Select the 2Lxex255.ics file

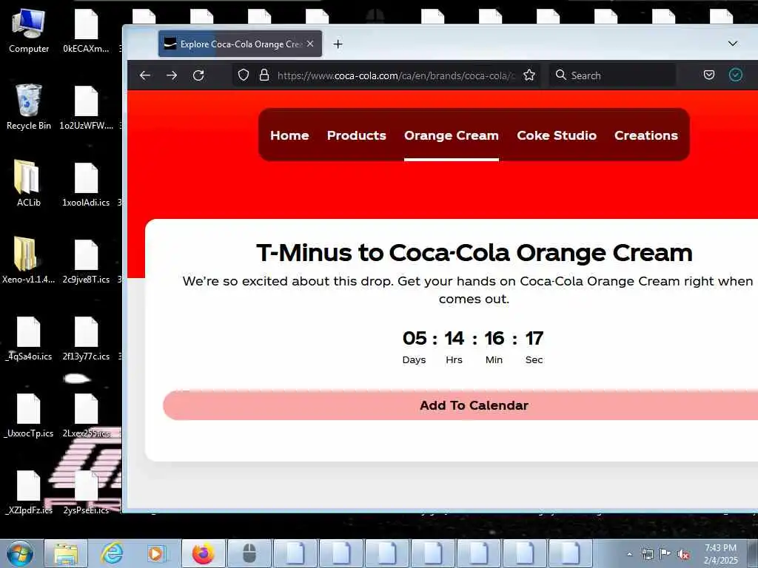[86, 416]
